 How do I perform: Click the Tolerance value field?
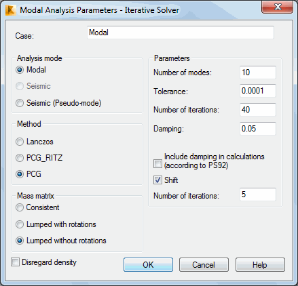[258, 91]
